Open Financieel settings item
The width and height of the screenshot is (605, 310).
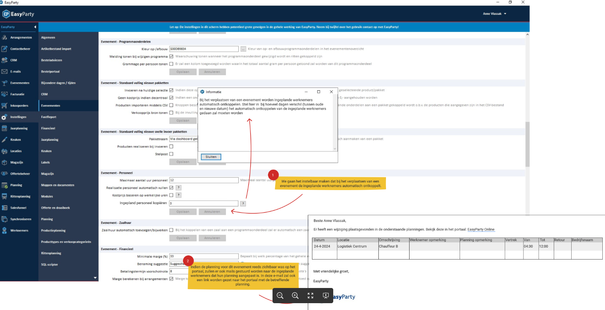click(x=48, y=128)
